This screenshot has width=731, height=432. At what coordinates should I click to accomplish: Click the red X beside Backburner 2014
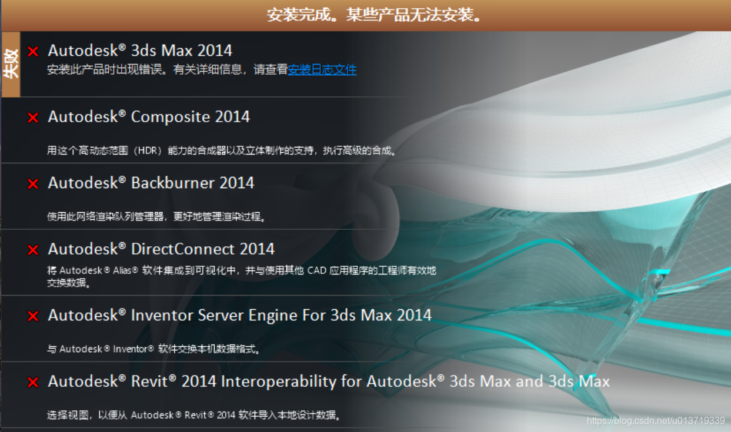(x=33, y=184)
